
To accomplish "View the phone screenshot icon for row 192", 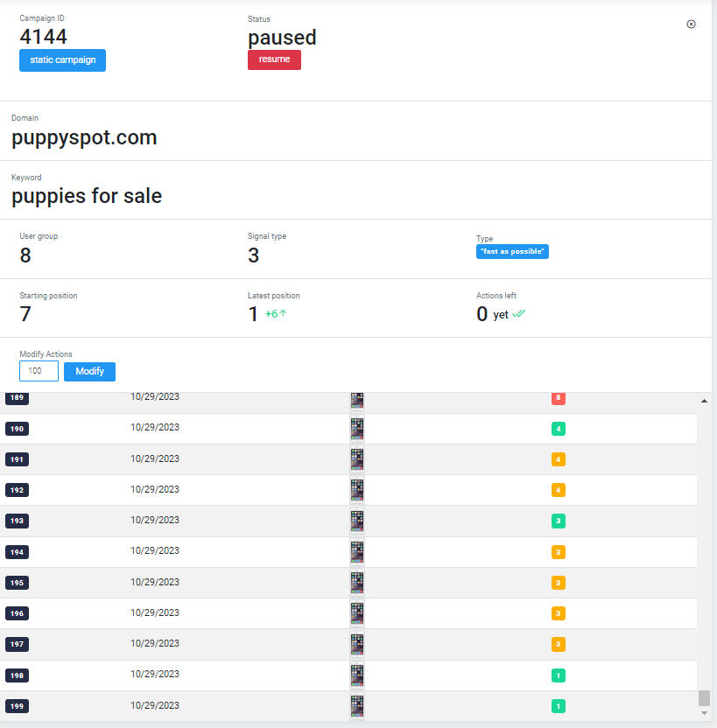I will click(x=357, y=490).
